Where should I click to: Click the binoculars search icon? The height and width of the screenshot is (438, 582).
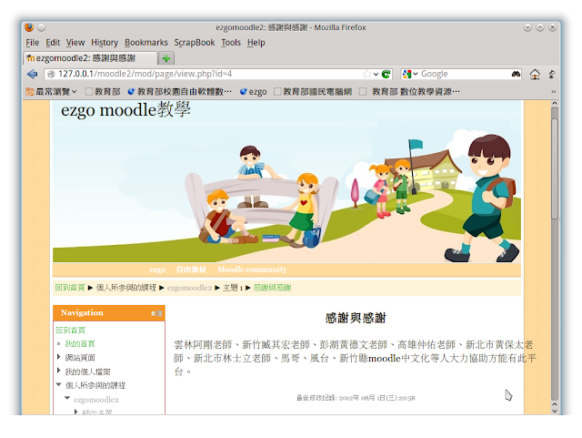[516, 74]
